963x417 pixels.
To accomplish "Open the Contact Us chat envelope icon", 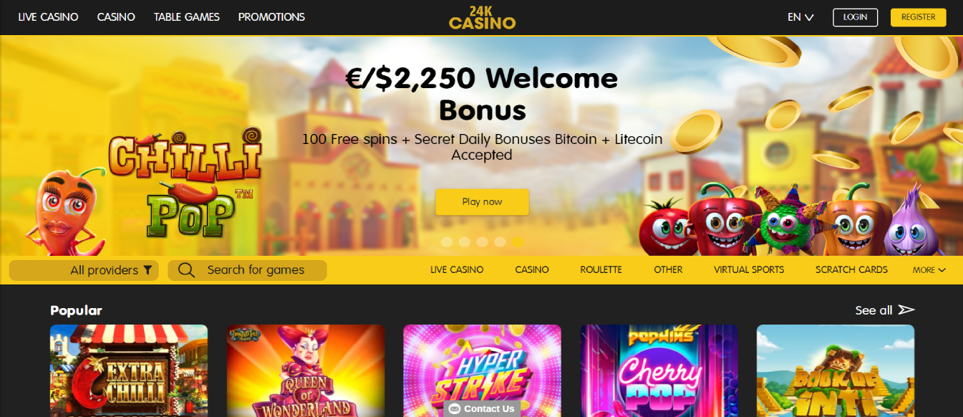I will coord(454,408).
